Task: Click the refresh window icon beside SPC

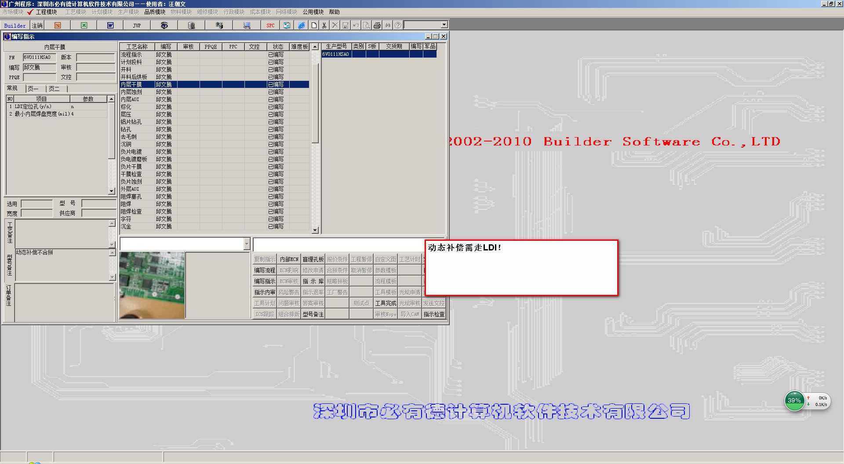Action: coord(287,25)
